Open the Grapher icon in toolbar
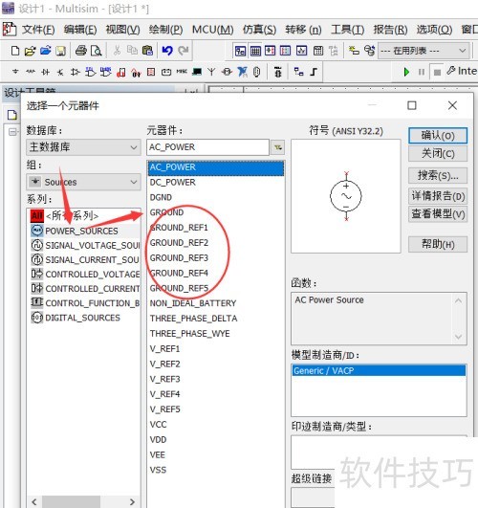This screenshot has height=508, width=478. [x=301, y=51]
